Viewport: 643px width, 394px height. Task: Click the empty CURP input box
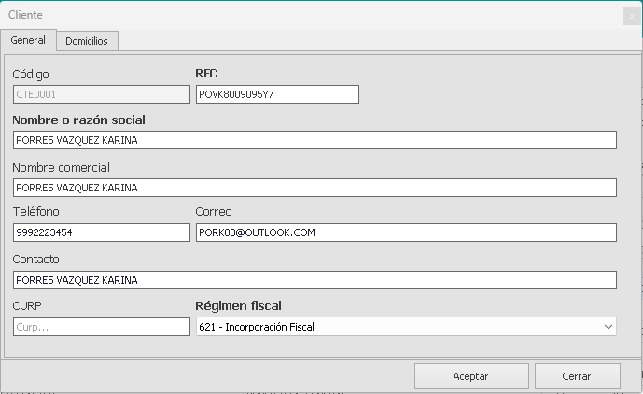101,327
